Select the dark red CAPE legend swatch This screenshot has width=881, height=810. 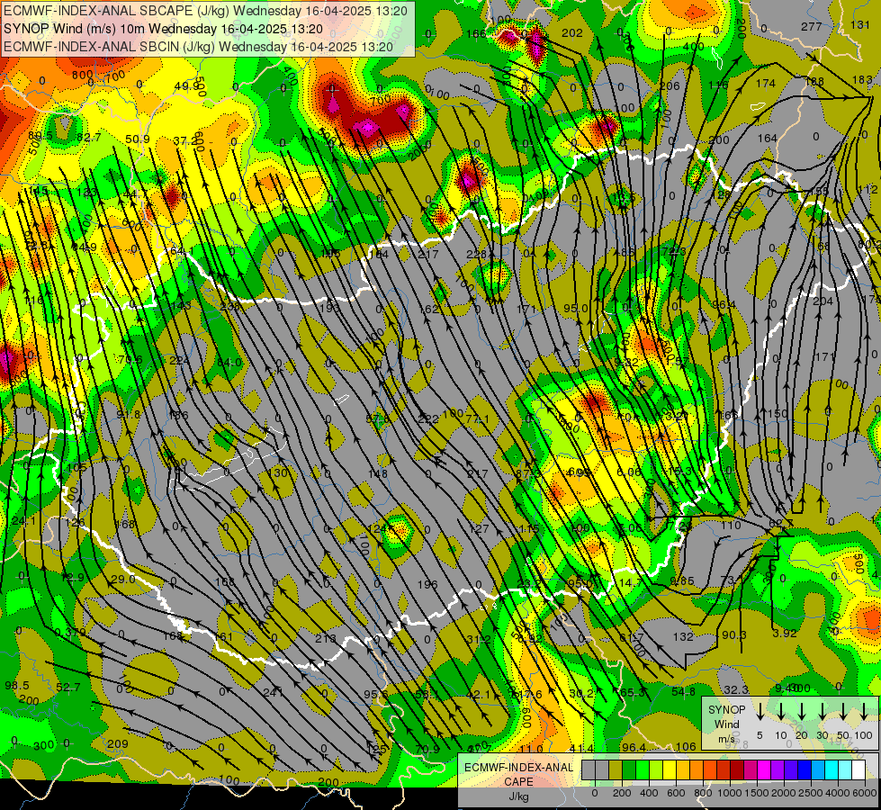click(737, 769)
